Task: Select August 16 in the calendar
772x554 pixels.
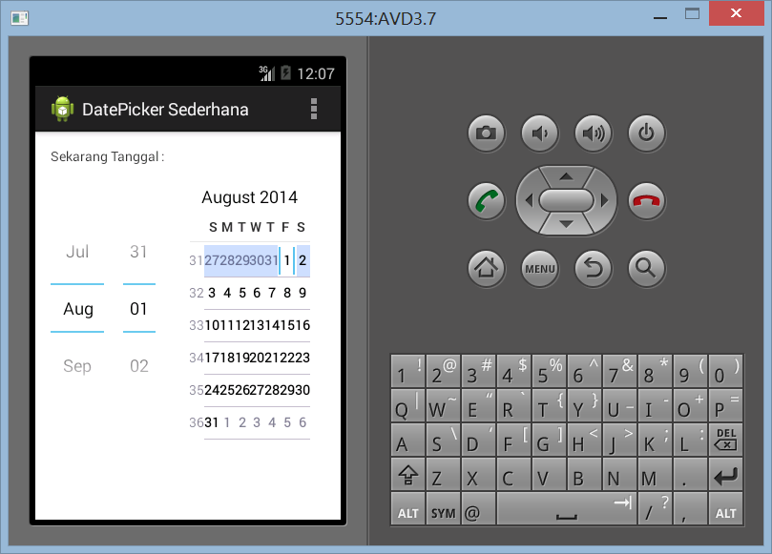Action: pos(303,325)
